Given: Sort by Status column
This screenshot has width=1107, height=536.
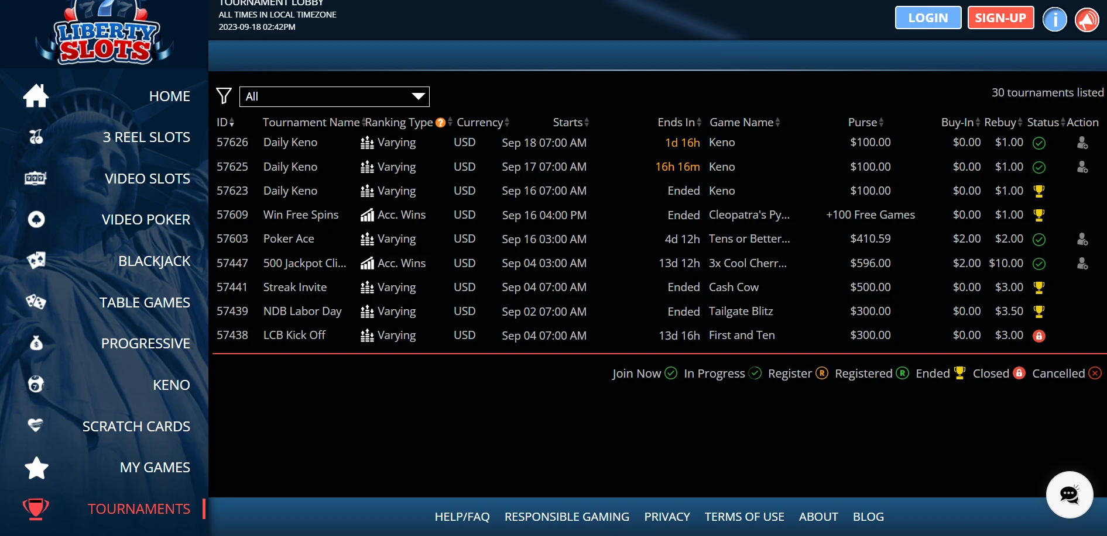Looking at the screenshot, I should click(1046, 122).
